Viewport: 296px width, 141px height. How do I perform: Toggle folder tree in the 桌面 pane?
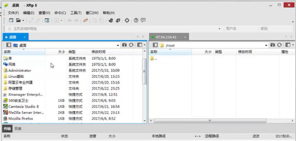8,45
